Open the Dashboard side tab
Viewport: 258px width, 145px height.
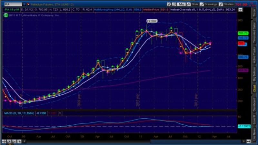(254, 104)
